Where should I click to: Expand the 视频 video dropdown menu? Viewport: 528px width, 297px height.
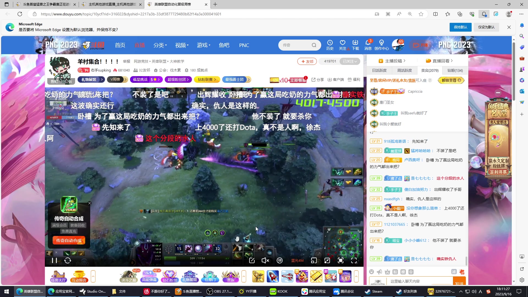click(x=182, y=45)
